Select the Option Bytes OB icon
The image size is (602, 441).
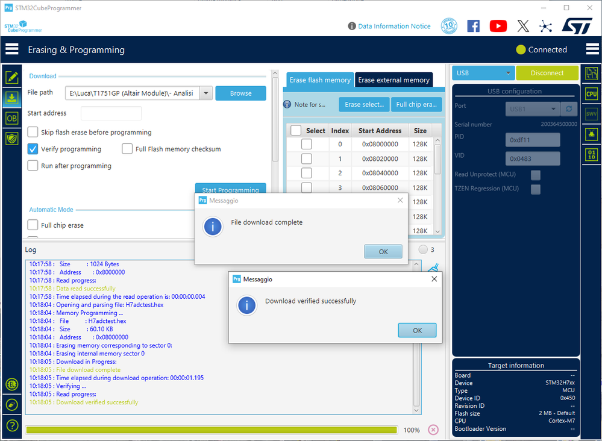(12, 118)
